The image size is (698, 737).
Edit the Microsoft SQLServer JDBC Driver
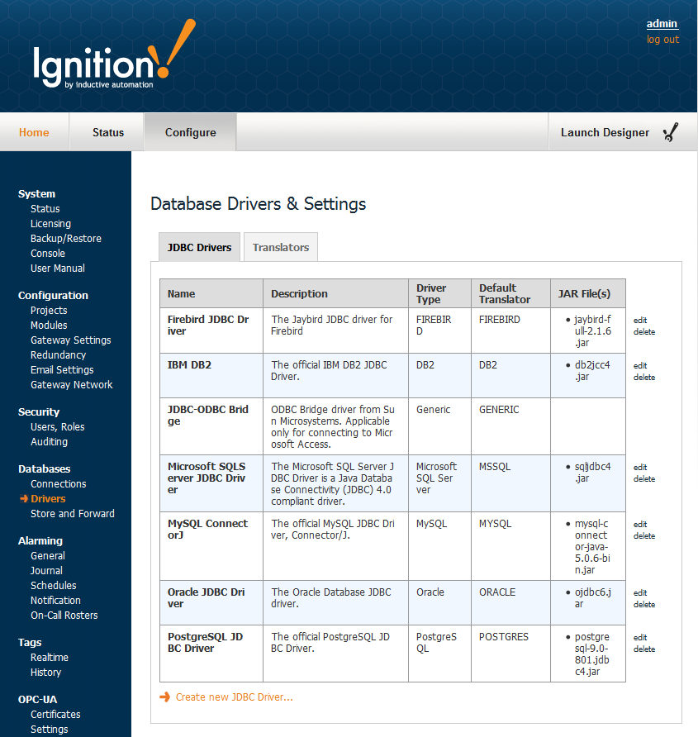(x=639, y=467)
